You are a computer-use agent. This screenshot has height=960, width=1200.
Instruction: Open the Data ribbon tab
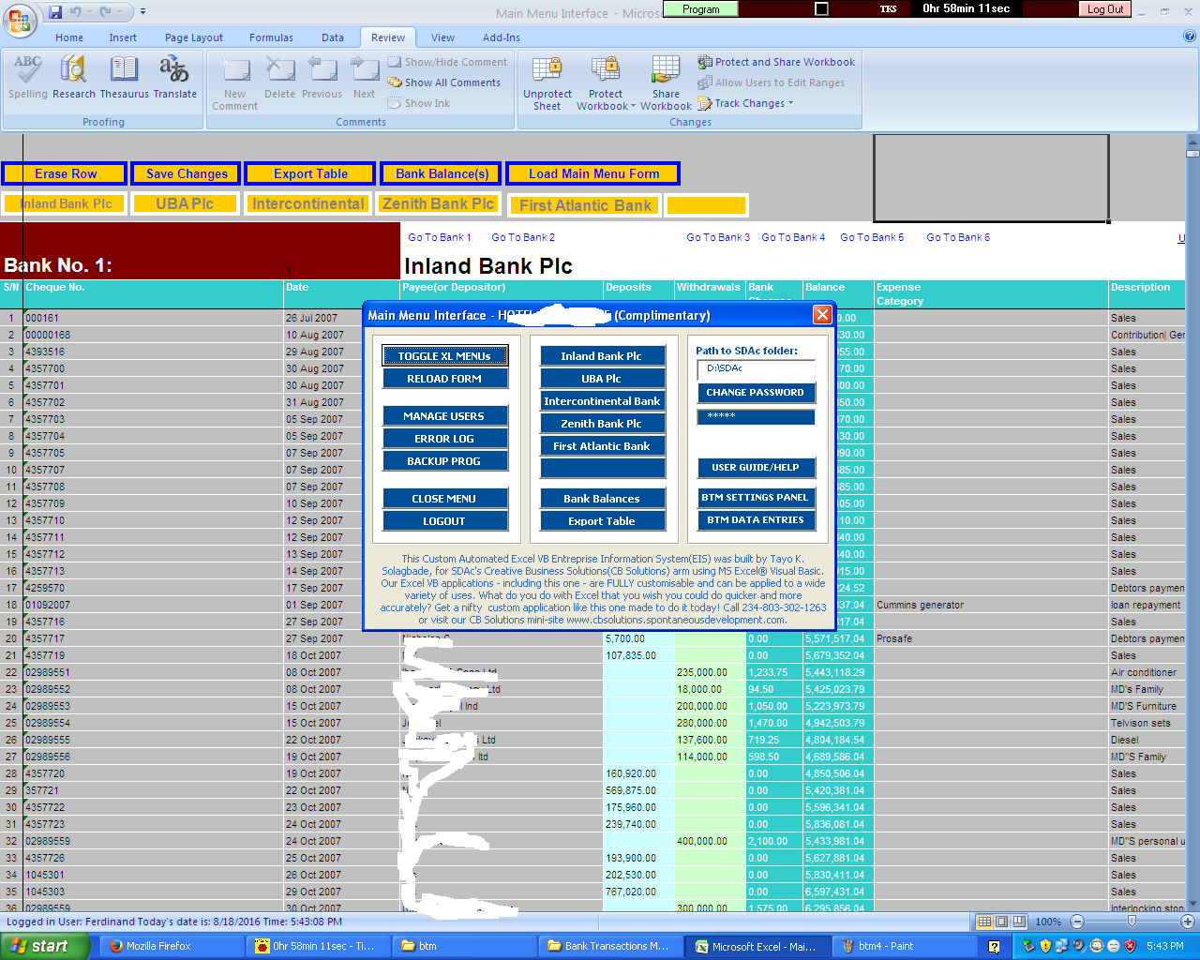333,37
